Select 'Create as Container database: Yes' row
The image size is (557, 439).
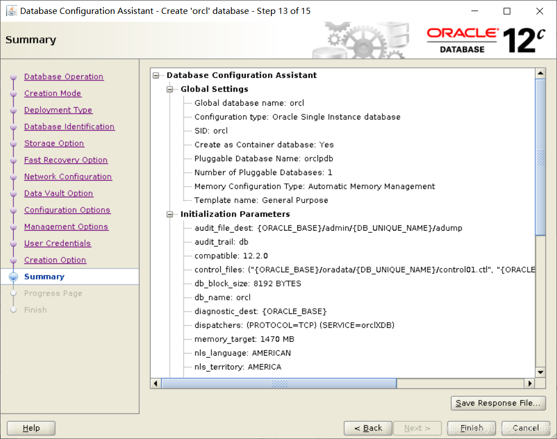click(x=264, y=144)
